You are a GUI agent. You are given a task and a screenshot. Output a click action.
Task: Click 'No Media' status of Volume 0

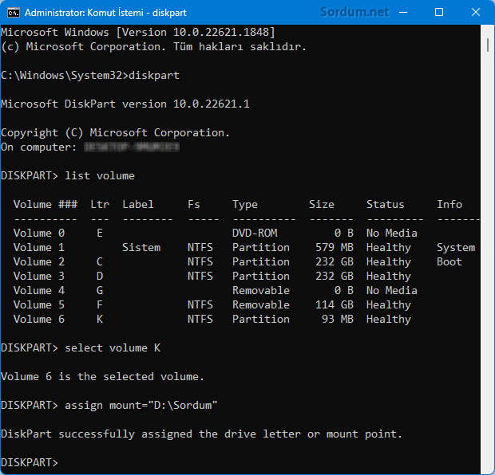(391, 233)
